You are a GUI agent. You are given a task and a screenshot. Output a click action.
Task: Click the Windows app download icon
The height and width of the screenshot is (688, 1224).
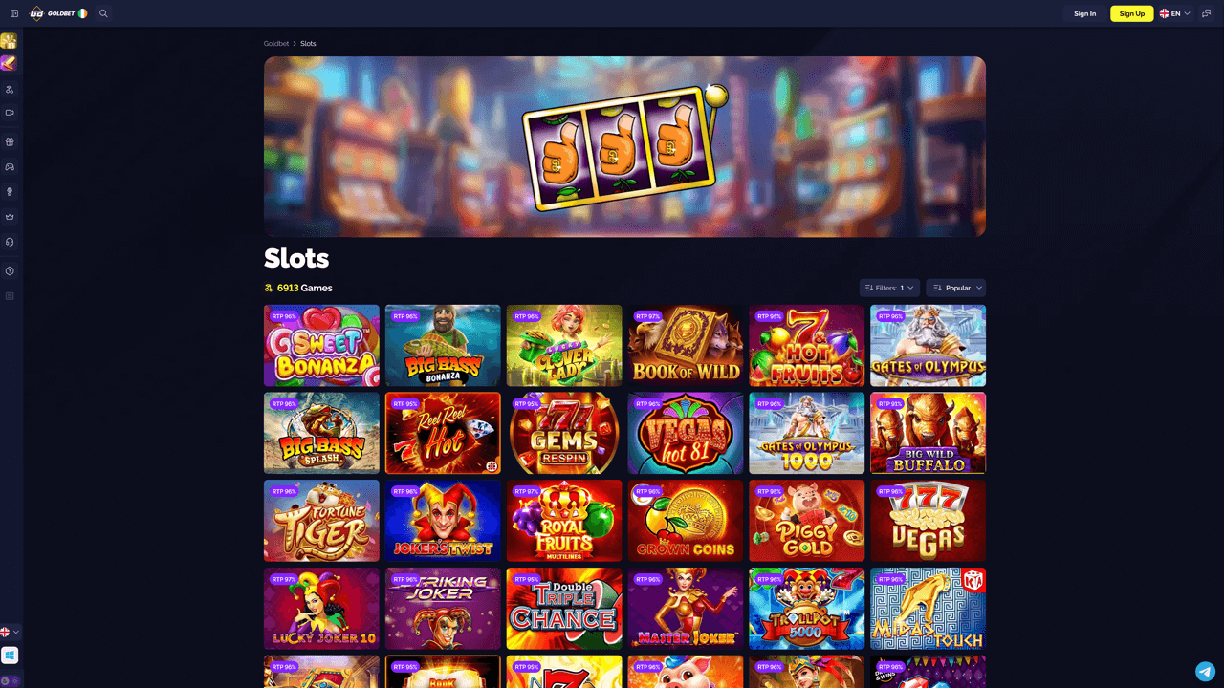(10, 656)
